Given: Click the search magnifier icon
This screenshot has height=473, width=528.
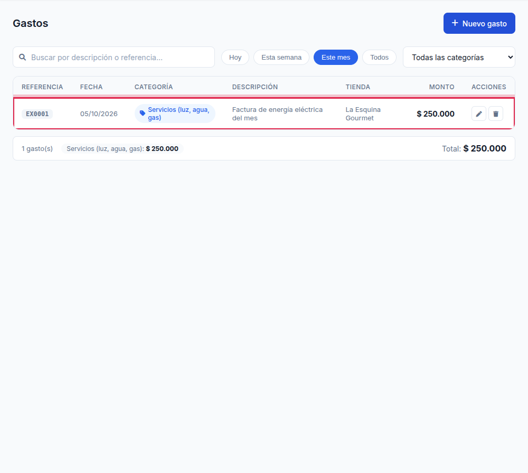Looking at the screenshot, I should coord(23,57).
